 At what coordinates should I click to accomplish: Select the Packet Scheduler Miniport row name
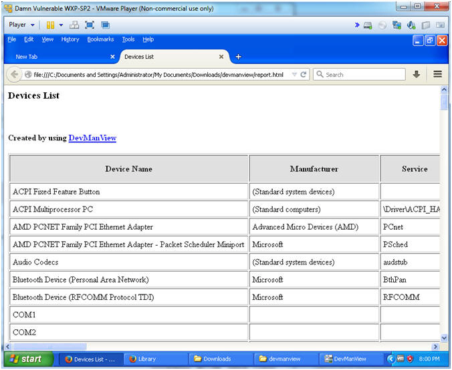coord(128,244)
